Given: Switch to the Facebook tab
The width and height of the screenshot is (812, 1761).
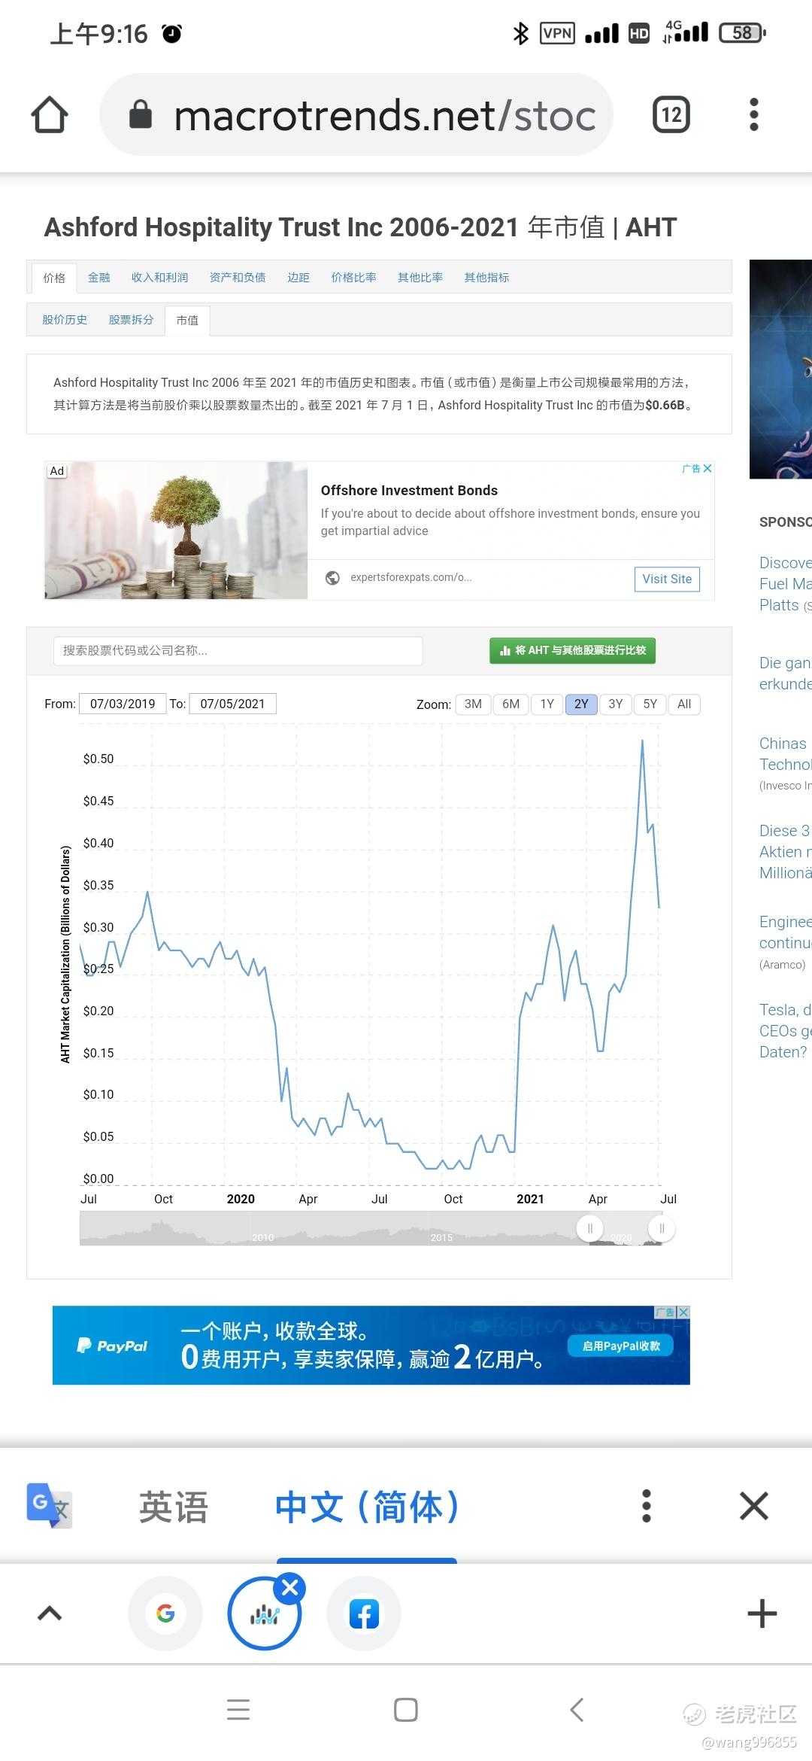Looking at the screenshot, I should pyautogui.click(x=364, y=1613).
